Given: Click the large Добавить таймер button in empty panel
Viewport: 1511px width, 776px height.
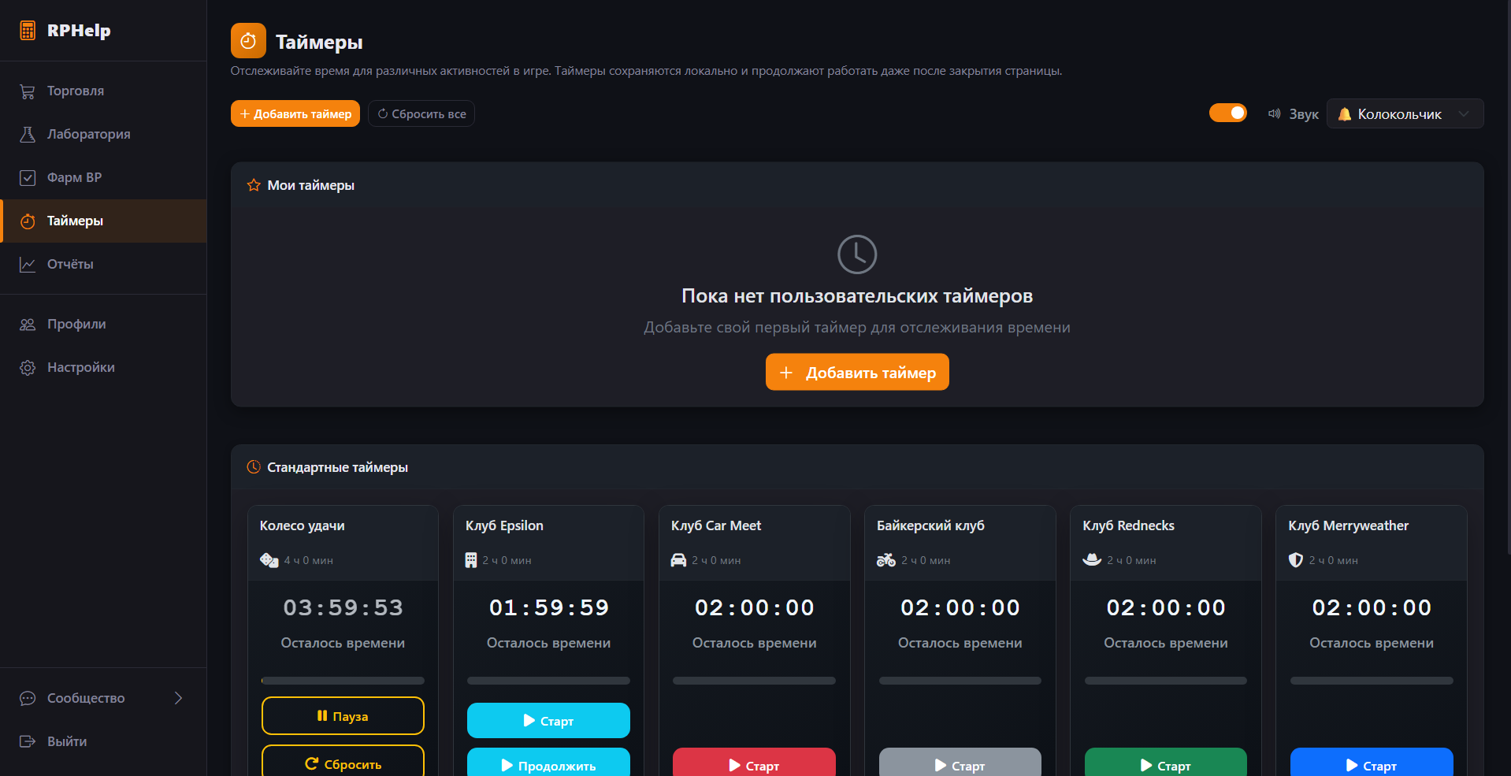Looking at the screenshot, I should pyautogui.click(x=857, y=372).
